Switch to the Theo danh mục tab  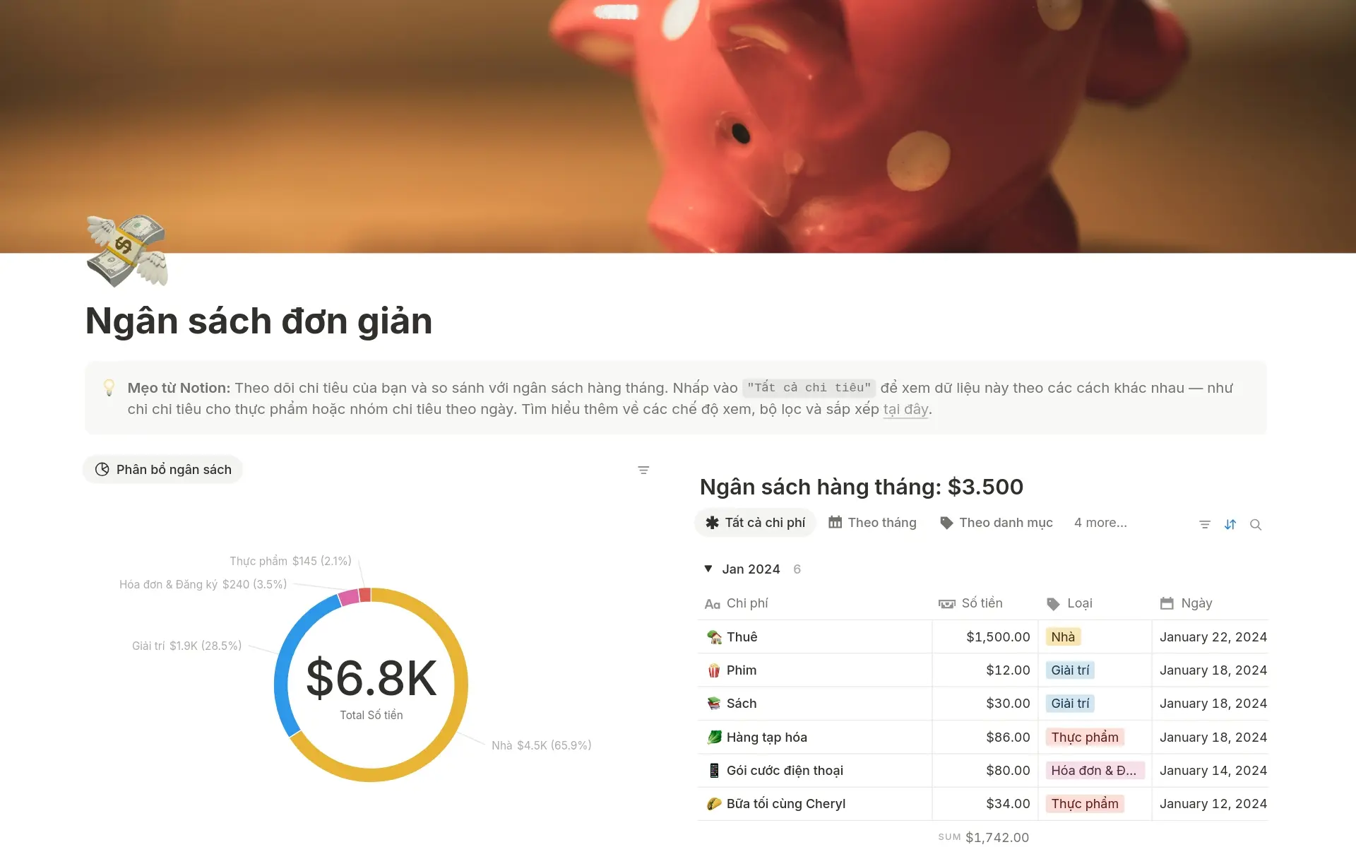(997, 523)
